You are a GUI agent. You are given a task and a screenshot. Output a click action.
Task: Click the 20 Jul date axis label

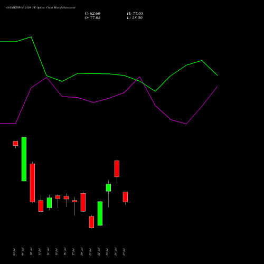pyautogui.click(x=82, y=252)
